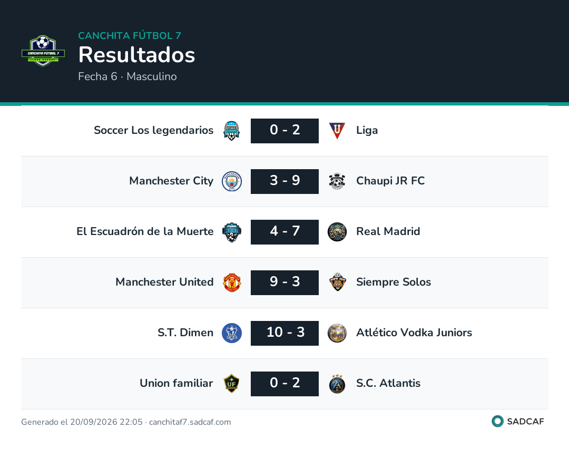Open the Manchester City crest
Viewport: 569px width, 449px height.
point(231,181)
